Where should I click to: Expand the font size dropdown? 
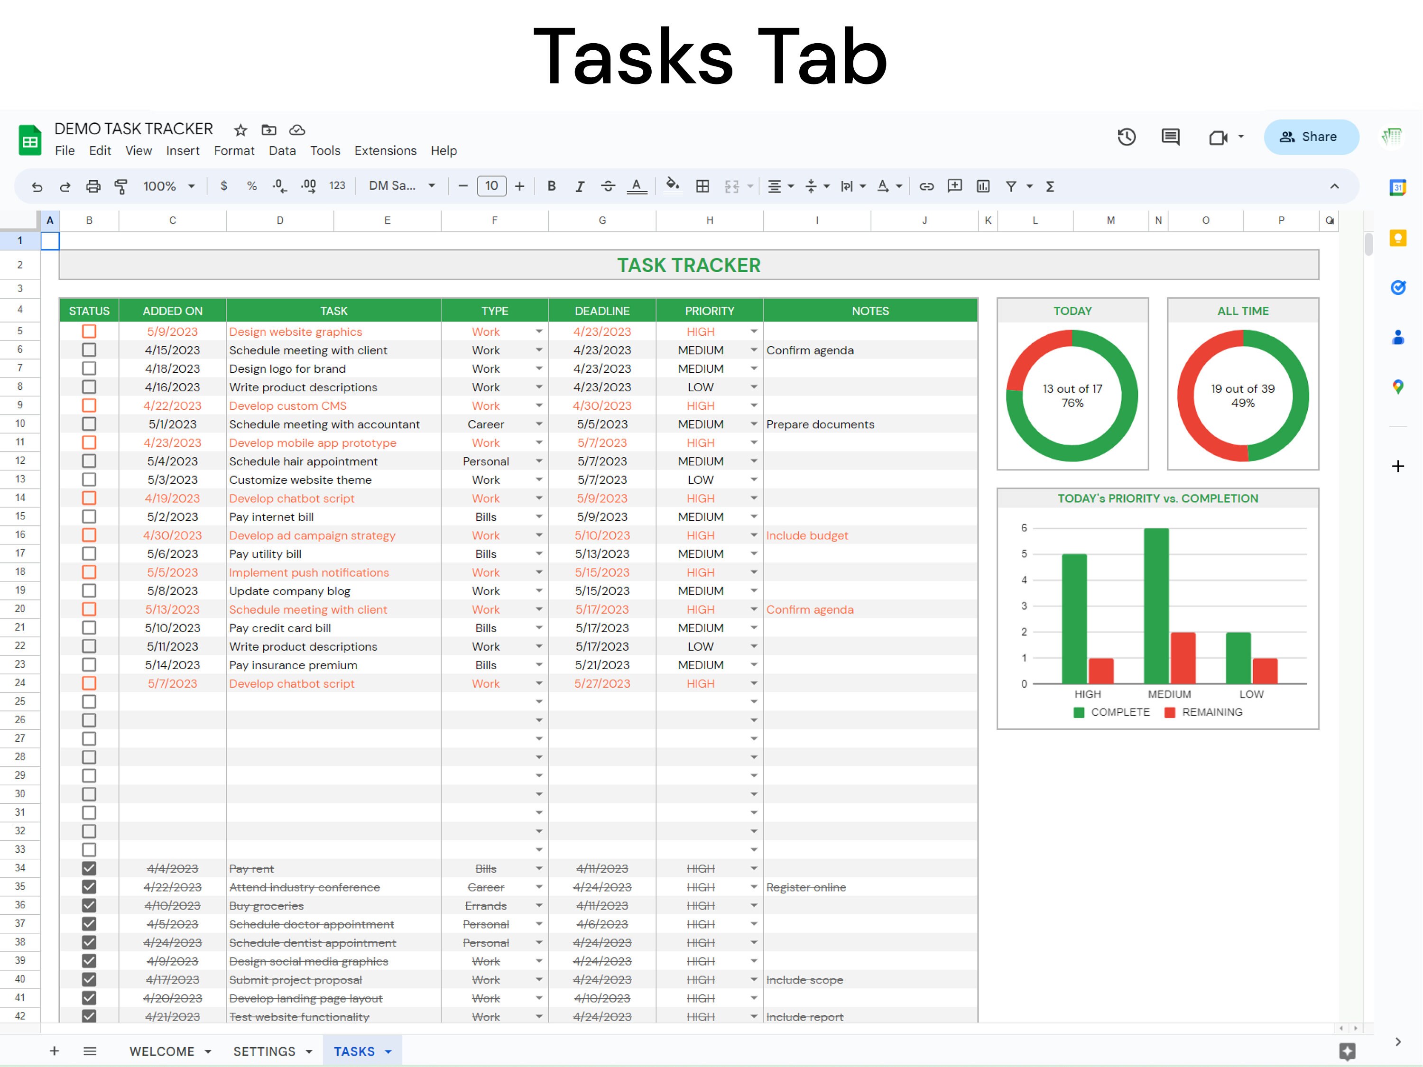coord(492,186)
